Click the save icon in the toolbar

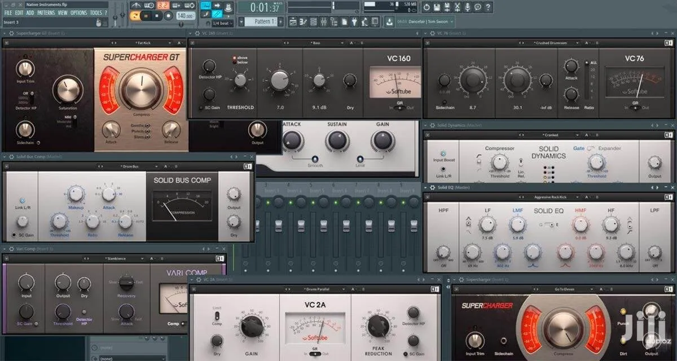(x=437, y=7)
